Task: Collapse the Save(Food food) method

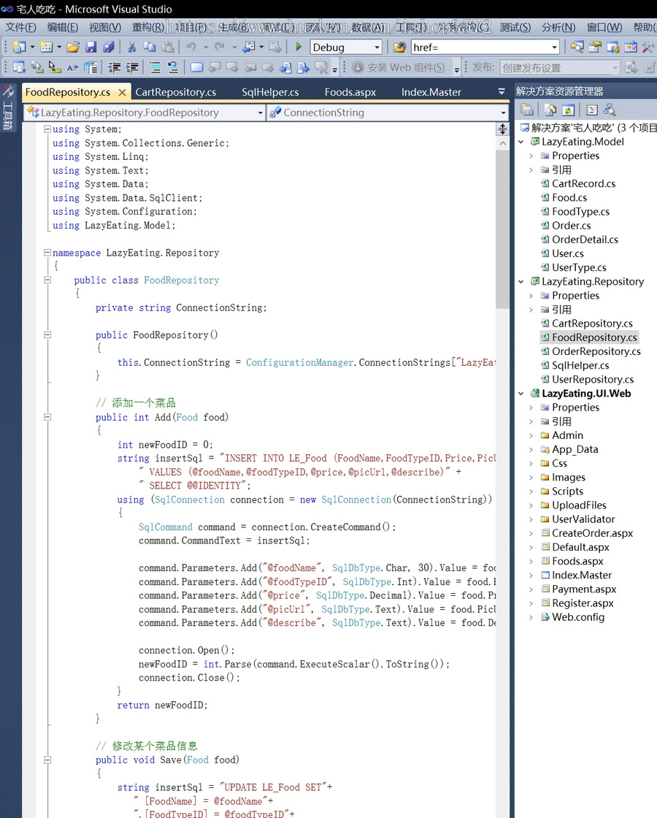Action: tap(47, 760)
